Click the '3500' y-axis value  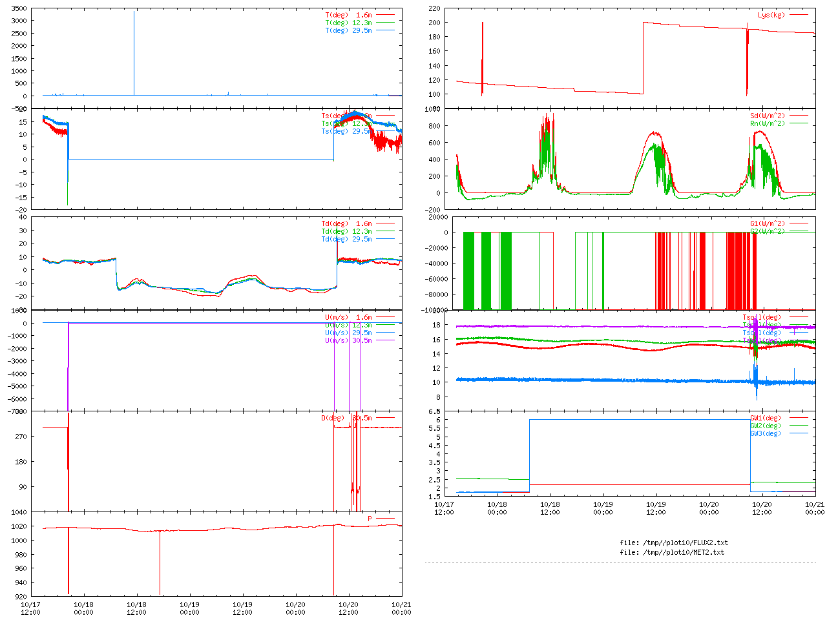click(x=19, y=8)
